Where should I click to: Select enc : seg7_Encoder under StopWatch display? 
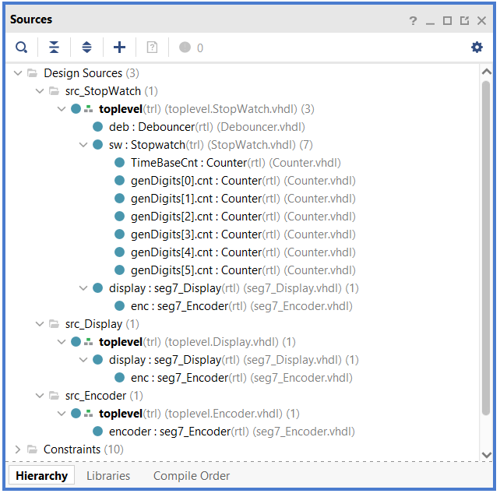tap(241, 306)
